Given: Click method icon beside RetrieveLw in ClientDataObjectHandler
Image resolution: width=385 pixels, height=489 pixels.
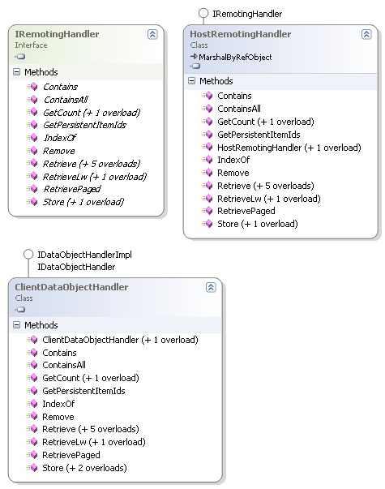Looking at the screenshot, I should (32, 442).
